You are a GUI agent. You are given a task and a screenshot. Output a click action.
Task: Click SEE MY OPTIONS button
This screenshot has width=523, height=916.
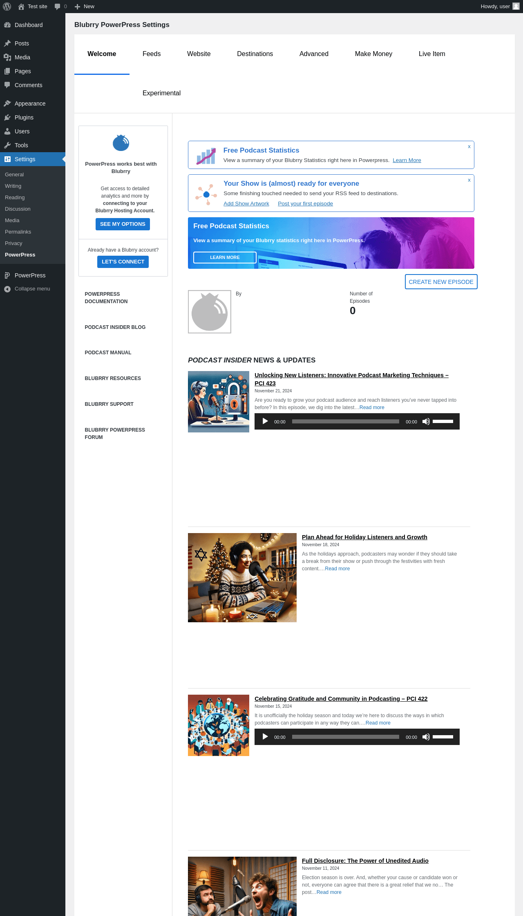pos(123,224)
